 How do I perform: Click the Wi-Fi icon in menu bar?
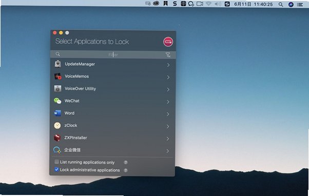tap(209, 4)
